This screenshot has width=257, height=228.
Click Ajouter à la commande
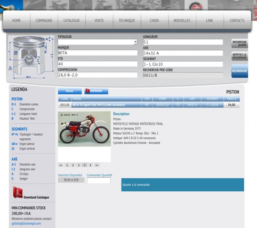[182, 185]
